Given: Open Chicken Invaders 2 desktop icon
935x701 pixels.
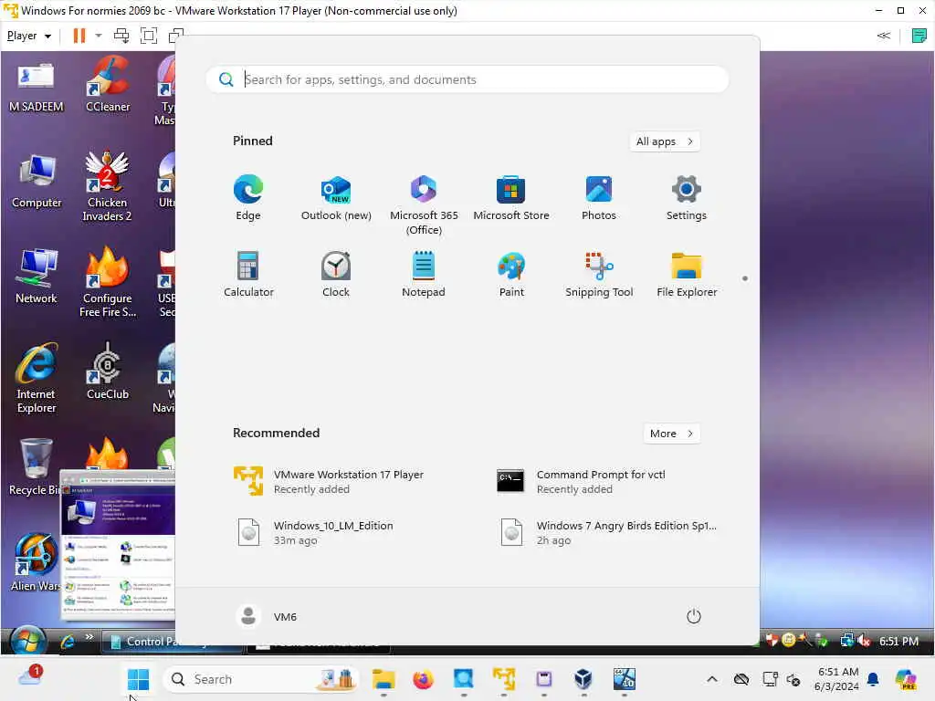Looking at the screenshot, I should pos(108,186).
